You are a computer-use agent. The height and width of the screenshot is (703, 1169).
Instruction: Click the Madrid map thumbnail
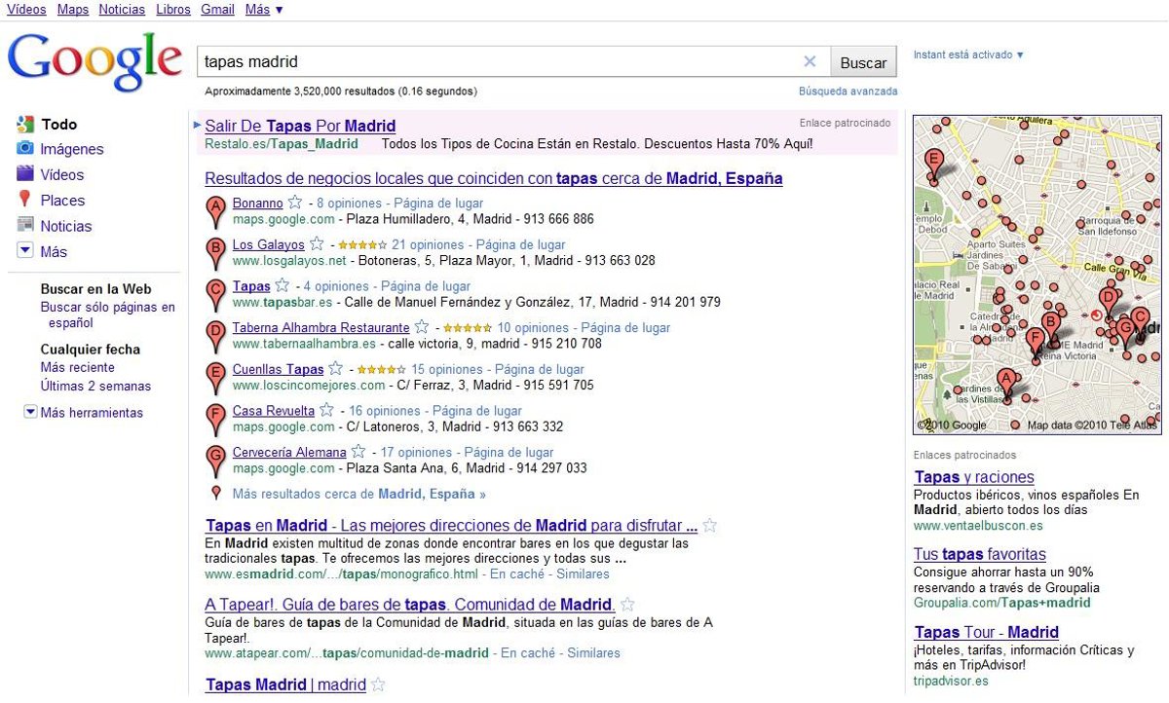point(1037,274)
